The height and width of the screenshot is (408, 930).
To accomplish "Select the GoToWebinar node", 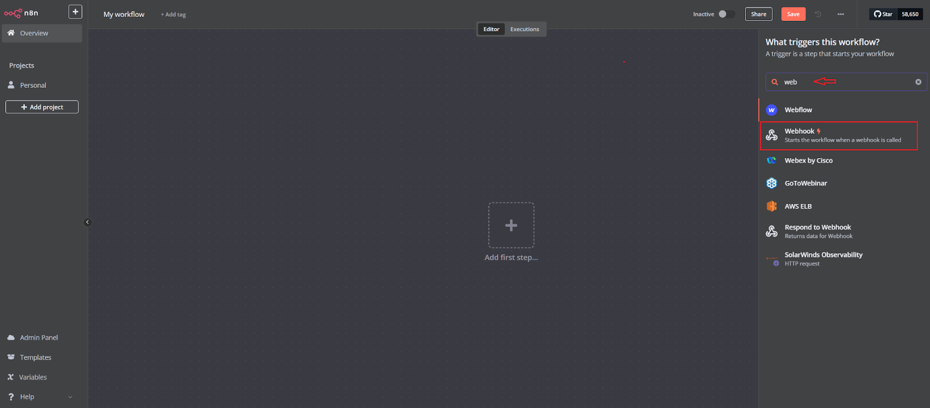I will (842, 183).
